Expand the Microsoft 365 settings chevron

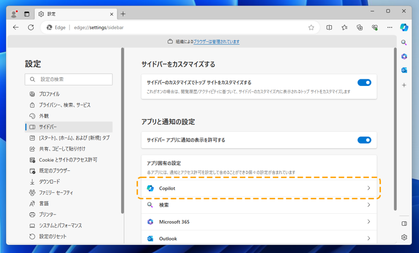[x=369, y=222]
